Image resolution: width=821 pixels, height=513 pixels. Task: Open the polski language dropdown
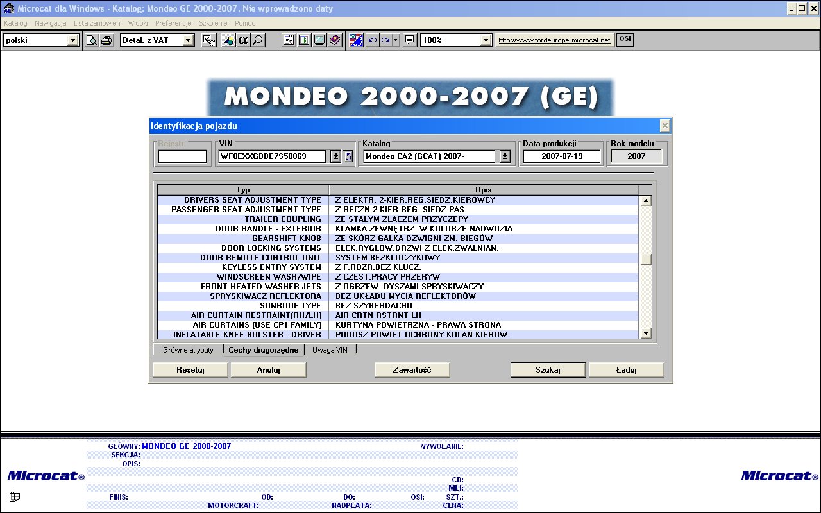72,40
